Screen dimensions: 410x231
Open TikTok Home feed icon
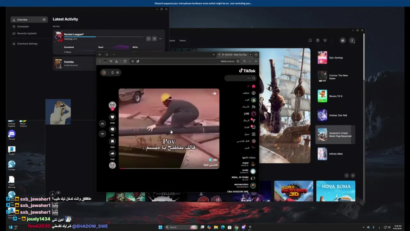click(253, 86)
